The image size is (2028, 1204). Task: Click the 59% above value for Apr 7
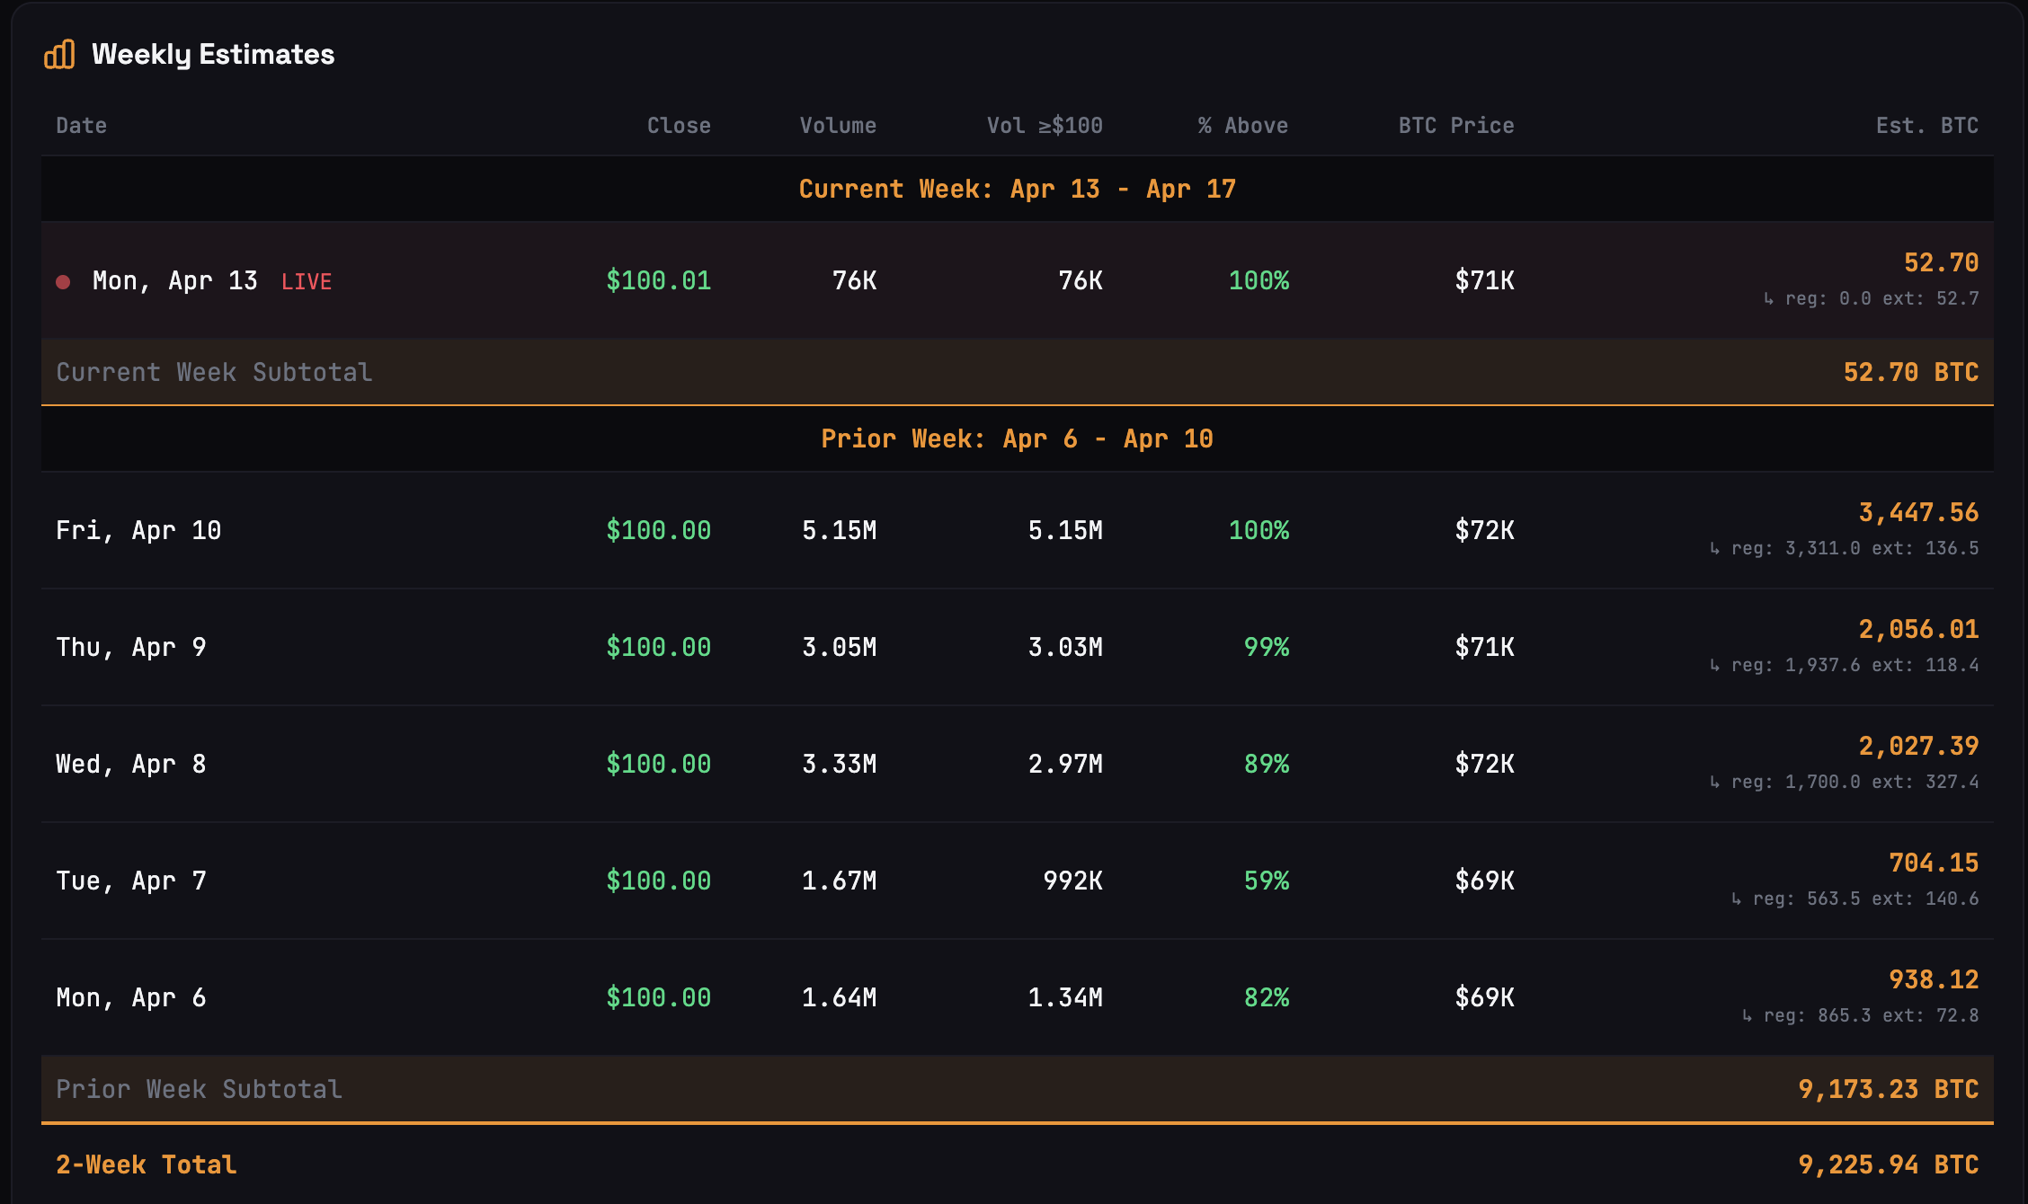coord(1267,881)
